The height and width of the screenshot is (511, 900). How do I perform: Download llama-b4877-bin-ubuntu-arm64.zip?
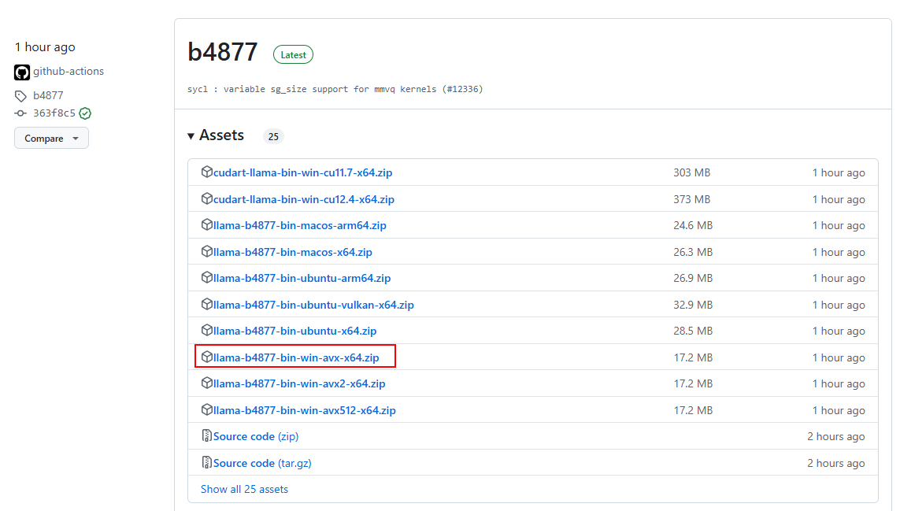302,279
